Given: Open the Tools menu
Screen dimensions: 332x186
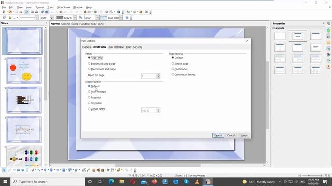Looking at the screenshot, I should click(x=50, y=7).
